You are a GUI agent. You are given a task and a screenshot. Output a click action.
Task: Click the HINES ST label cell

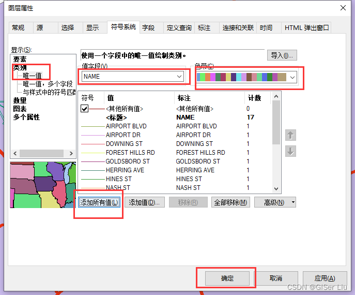click(189, 179)
